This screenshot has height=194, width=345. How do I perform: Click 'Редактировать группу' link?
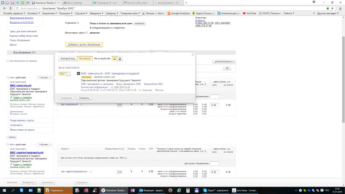click(x=22, y=121)
